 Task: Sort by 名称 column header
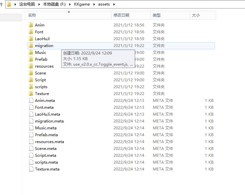point(32,15)
